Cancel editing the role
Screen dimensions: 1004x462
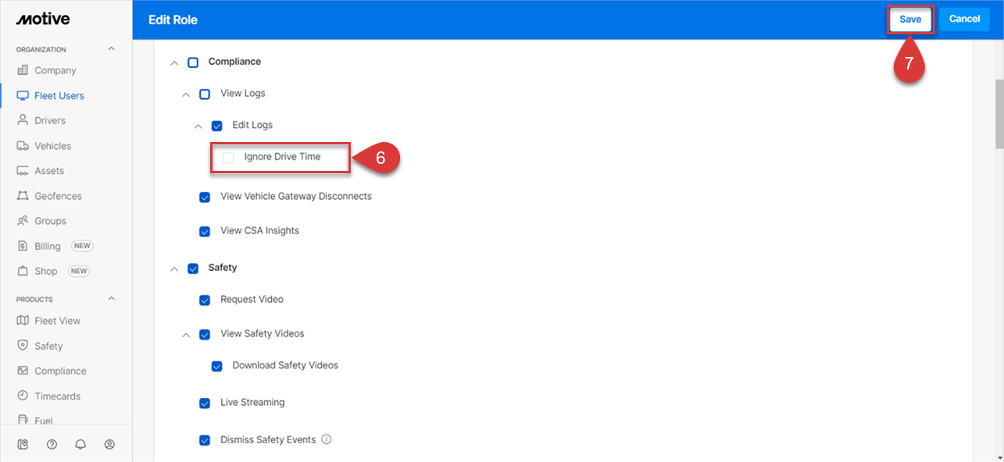coord(964,20)
